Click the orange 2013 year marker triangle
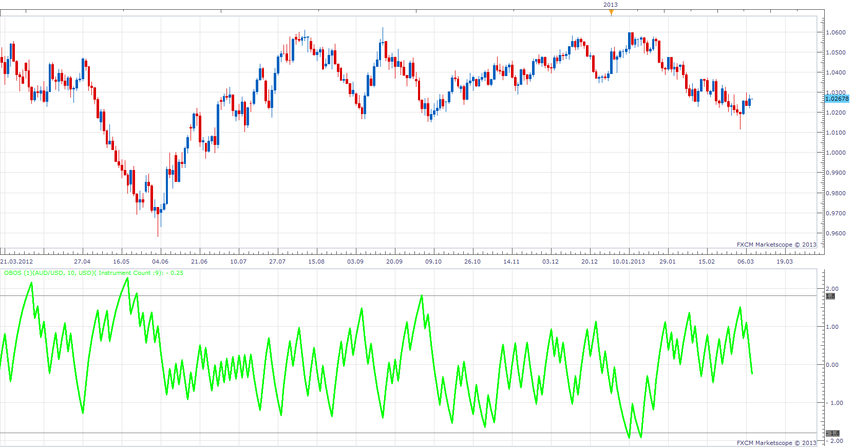The height and width of the screenshot is (447, 854). [611, 12]
